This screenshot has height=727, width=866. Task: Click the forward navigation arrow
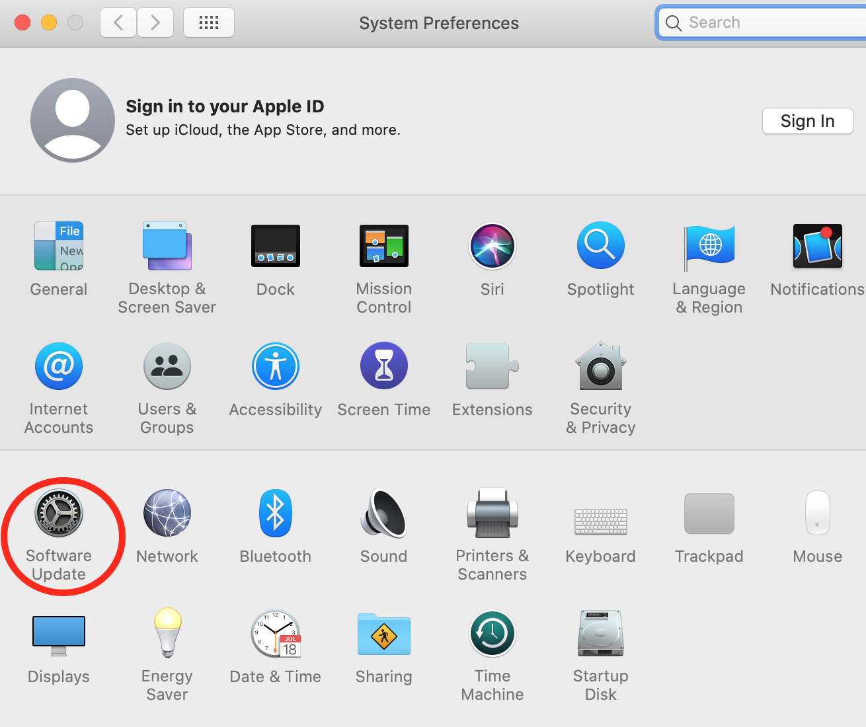[x=155, y=23]
